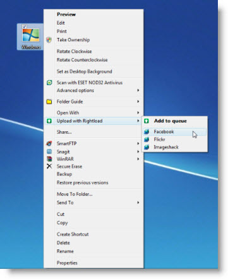Select Secure Erase
The image size is (228, 279).
(69, 167)
